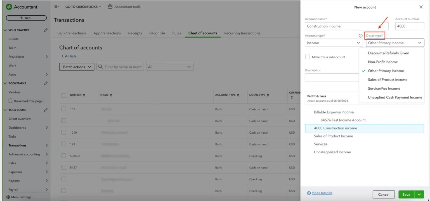Viewport: 430px width, 201px height.
Task: Open the Account type Income dropdown
Action: pos(334,43)
